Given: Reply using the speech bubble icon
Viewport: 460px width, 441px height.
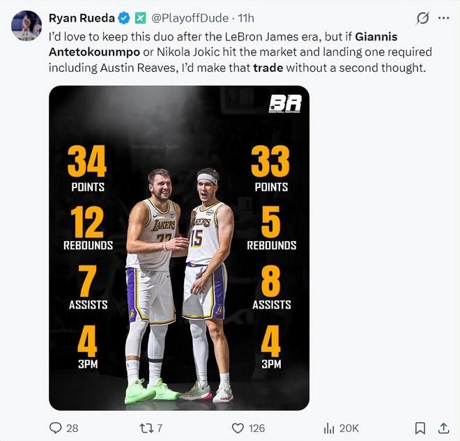Looking at the screenshot, I should (x=56, y=428).
